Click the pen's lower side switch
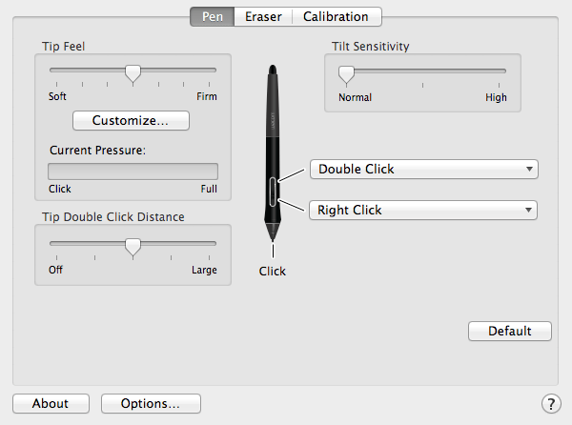Image resolution: width=572 pixels, height=425 pixels. 273,199
